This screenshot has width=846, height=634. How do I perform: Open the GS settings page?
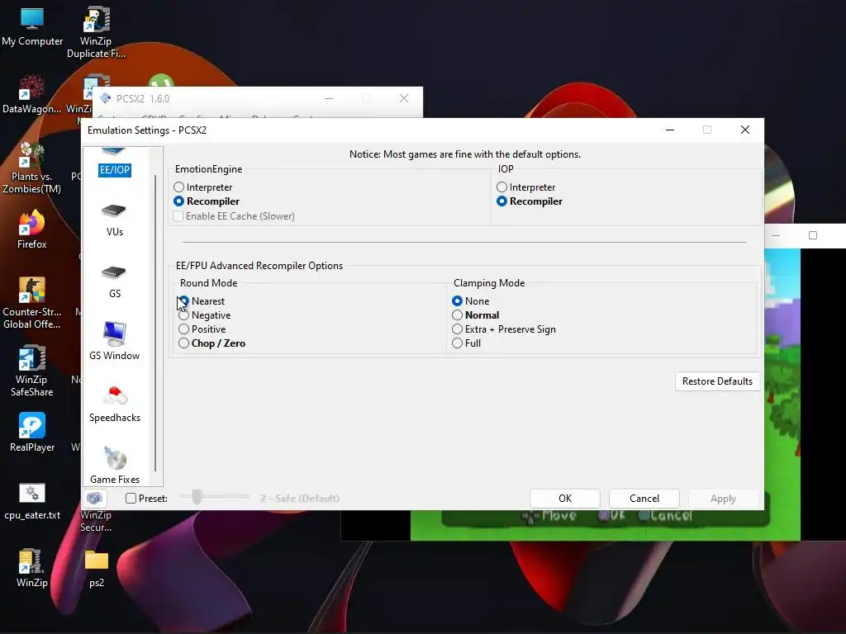pyautogui.click(x=114, y=282)
